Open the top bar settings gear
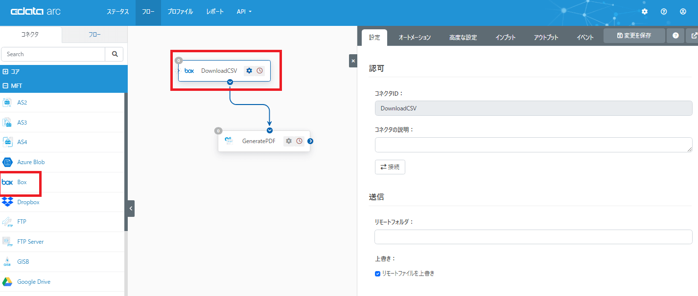Screen dimensions: 698x296 (645, 12)
